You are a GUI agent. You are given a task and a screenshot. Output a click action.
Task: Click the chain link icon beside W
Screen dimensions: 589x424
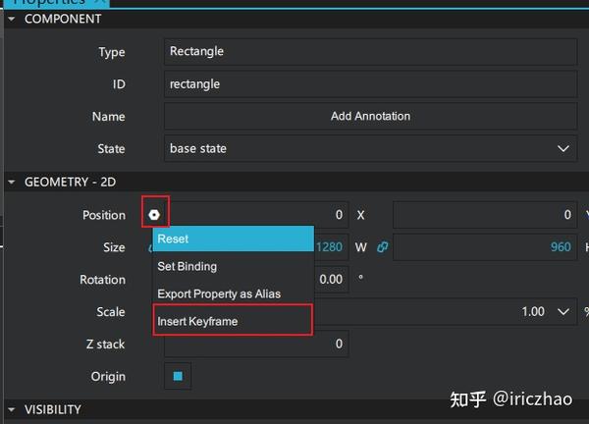coord(382,247)
